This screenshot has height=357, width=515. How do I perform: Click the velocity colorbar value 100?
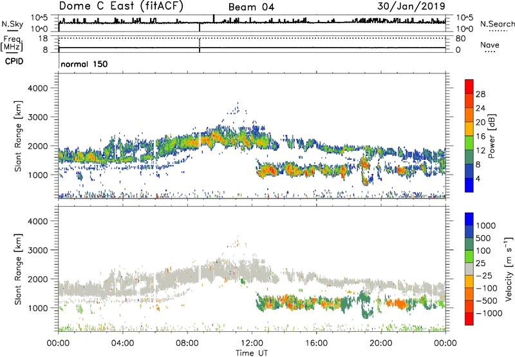click(483, 251)
